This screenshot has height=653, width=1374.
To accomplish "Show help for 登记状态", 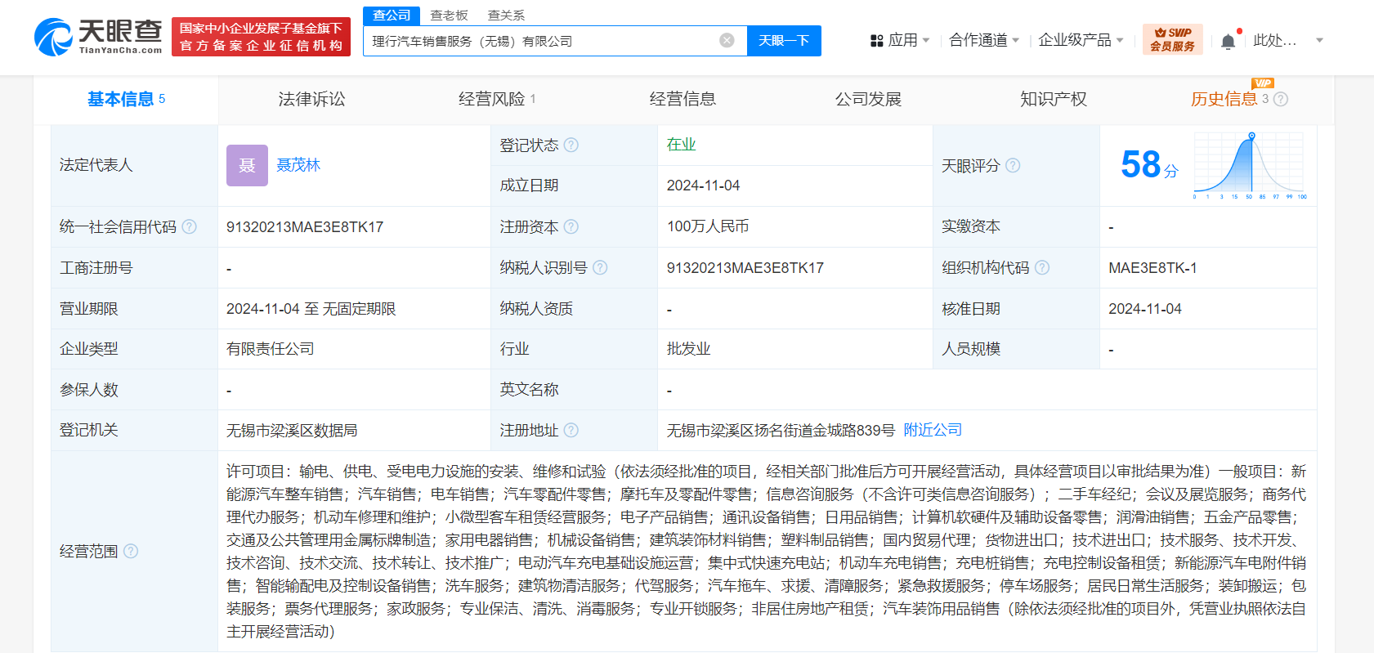I will (x=571, y=145).
